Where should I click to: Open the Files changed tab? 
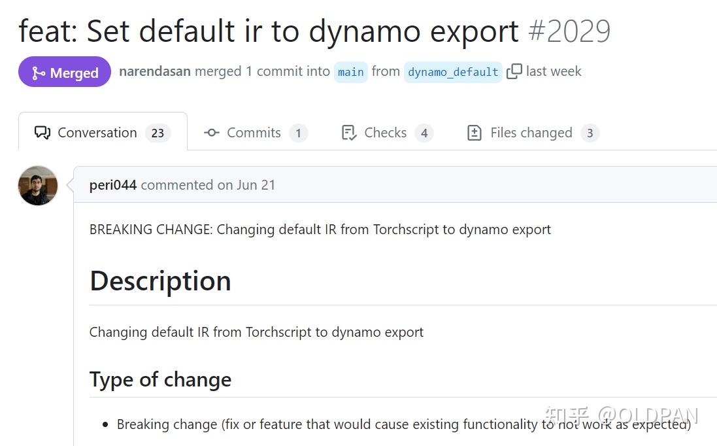[x=531, y=132]
